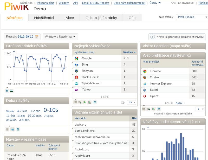Open the calendar icon beside Rozsah date
Screen dimensions: 208x160
click(x=37, y=37)
